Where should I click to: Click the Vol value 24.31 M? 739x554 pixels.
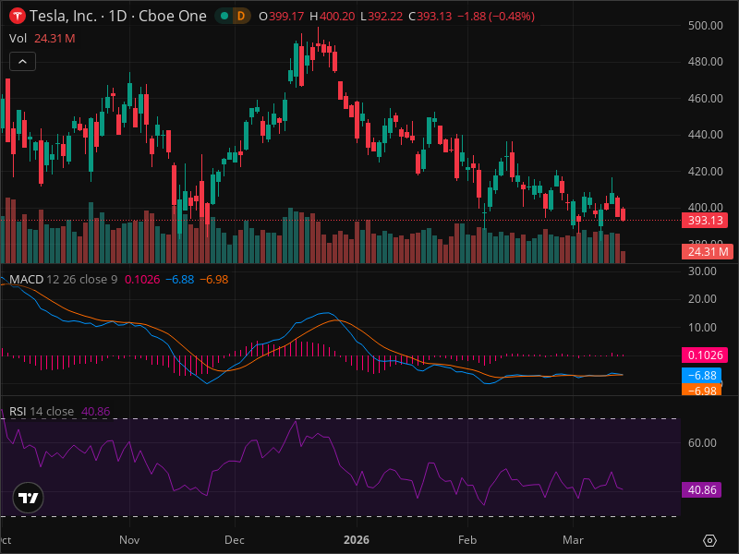[x=55, y=39]
